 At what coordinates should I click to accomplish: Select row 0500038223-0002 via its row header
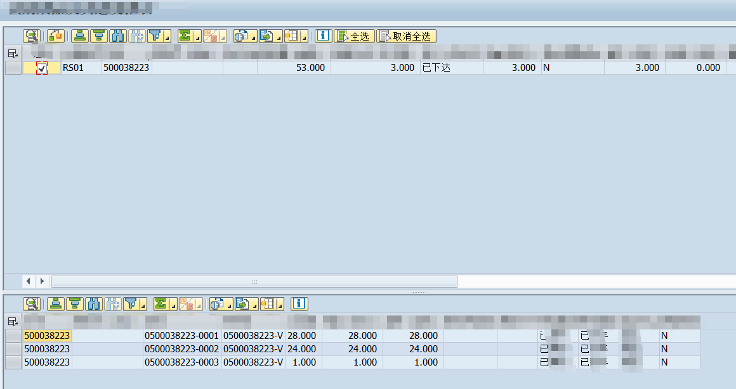[13, 348]
